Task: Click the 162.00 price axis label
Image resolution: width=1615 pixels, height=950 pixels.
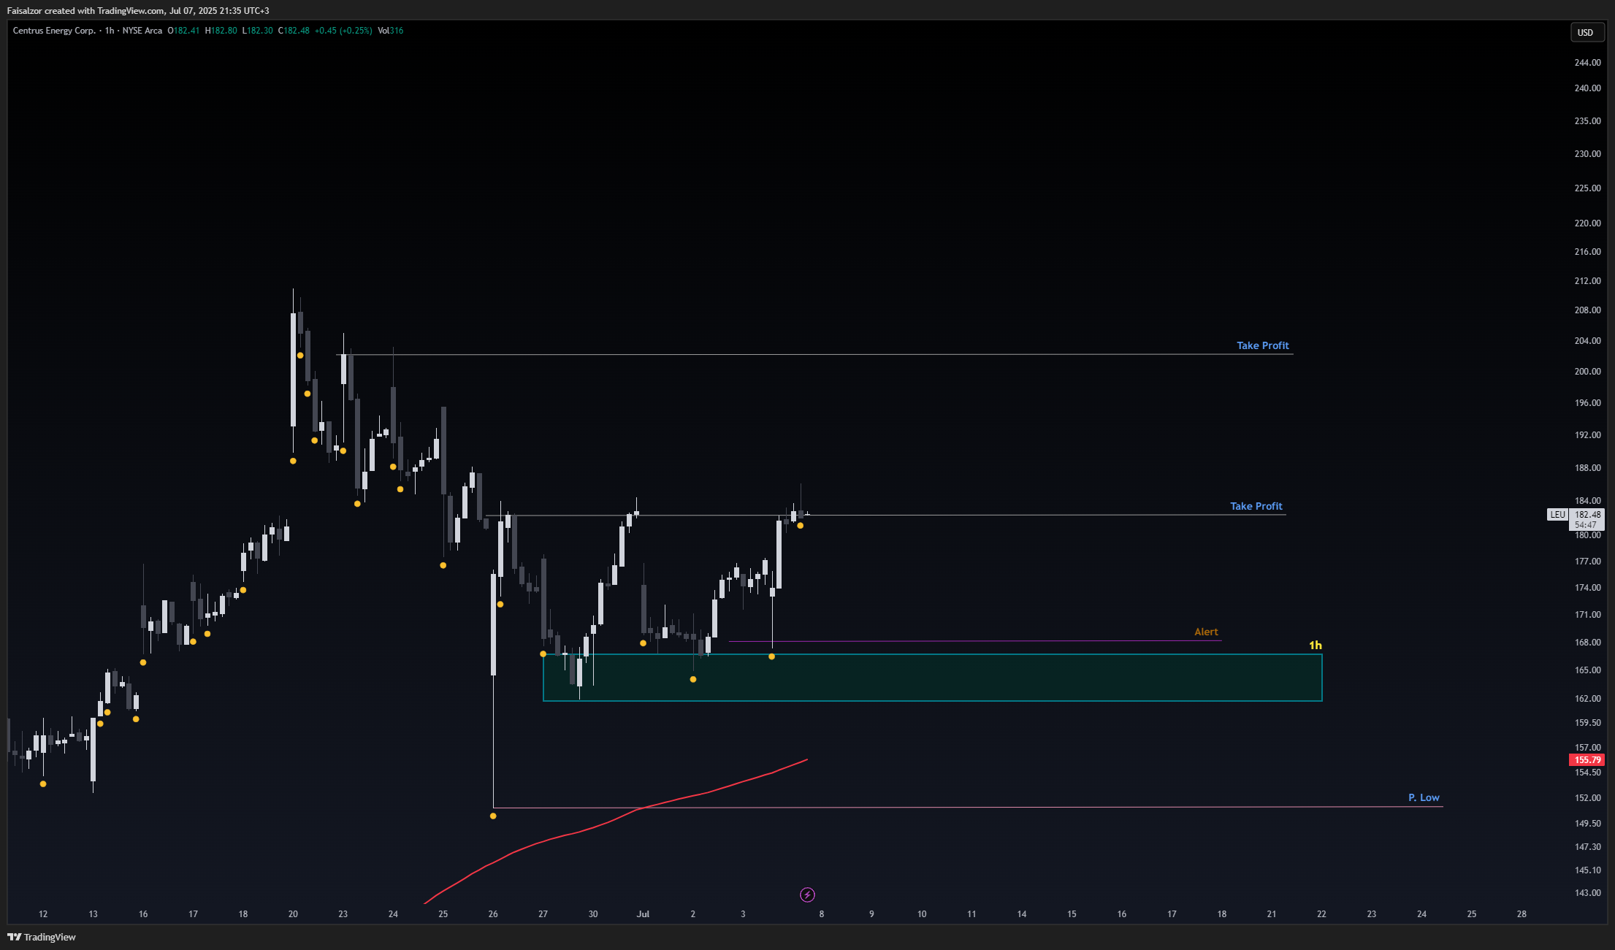Action: (x=1587, y=699)
